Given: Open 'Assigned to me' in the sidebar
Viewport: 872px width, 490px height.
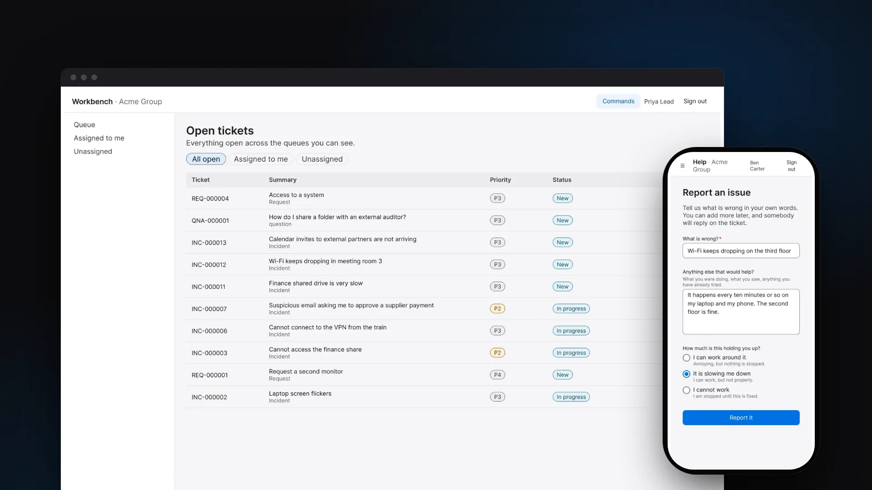Looking at the screenshot, I should point(99,138).
